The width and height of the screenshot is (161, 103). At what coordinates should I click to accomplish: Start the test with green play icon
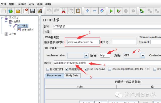(111, 11)
